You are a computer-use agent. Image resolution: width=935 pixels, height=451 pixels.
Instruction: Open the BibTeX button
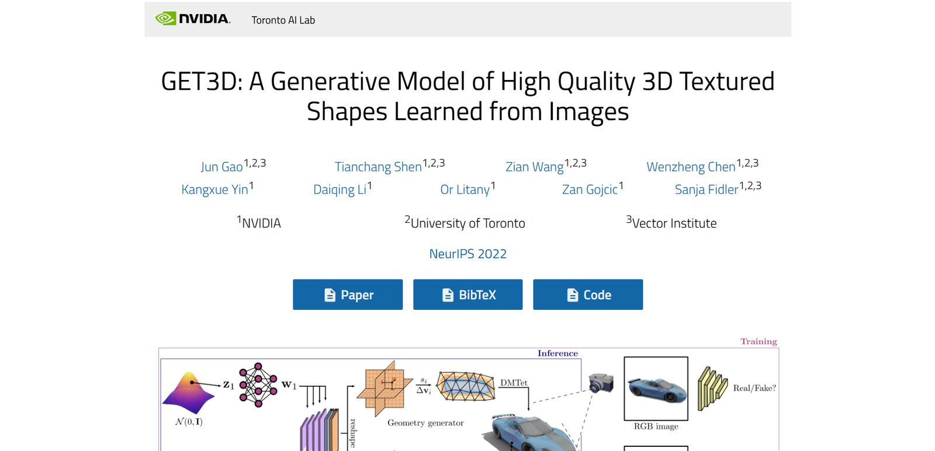click(x=467, y=295)
